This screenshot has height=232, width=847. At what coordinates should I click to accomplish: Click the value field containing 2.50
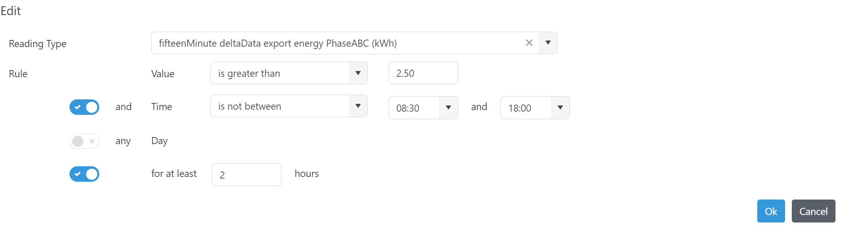(423, 73)
